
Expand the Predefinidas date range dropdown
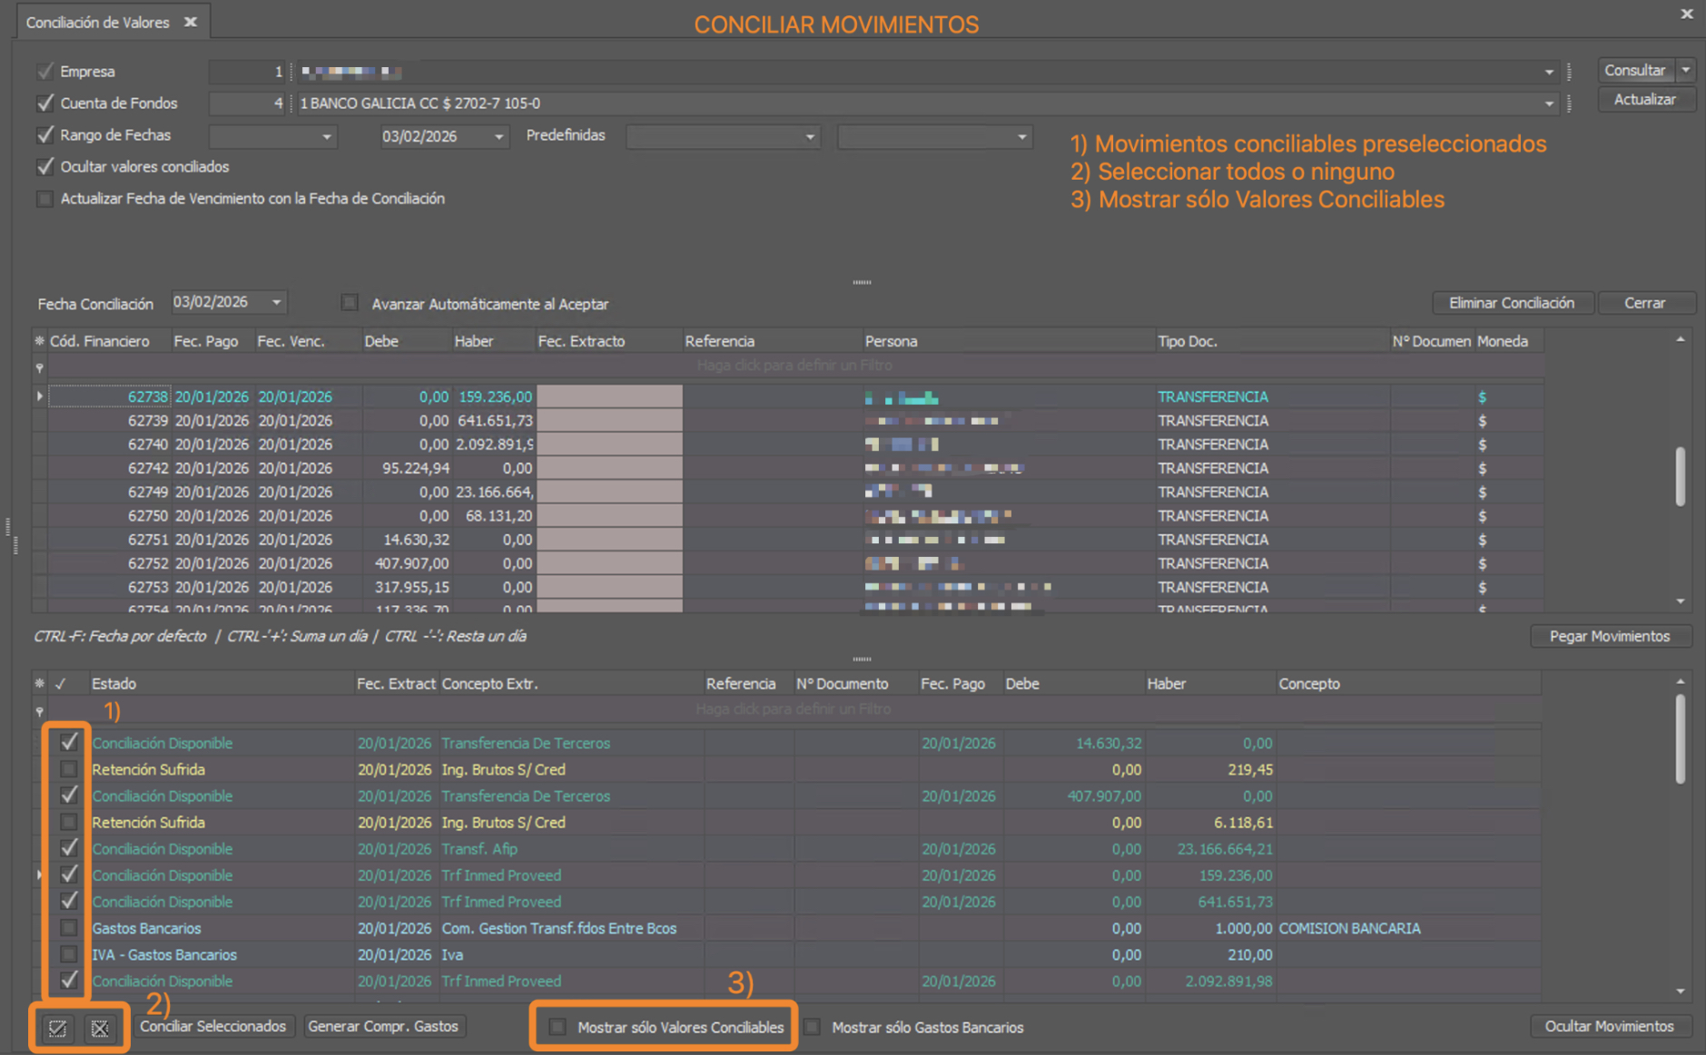tap(809, 137)
